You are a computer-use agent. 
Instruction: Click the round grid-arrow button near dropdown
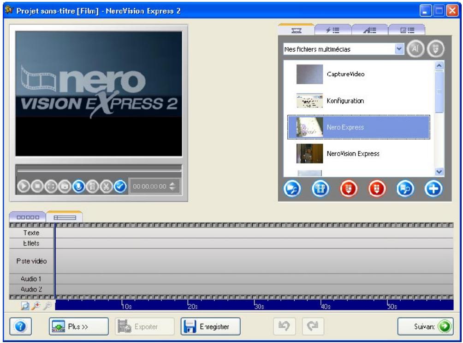[435, 49]
